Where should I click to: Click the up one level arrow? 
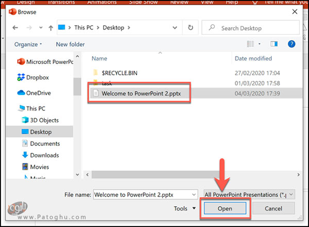(x=51, y=28)
